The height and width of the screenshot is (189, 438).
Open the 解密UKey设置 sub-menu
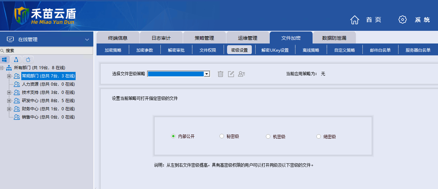(275, 50)
